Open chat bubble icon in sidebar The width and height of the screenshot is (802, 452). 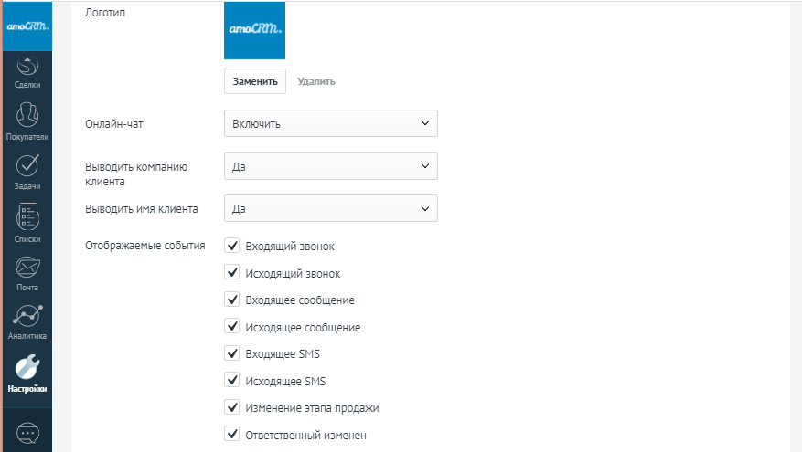[28, 431]
